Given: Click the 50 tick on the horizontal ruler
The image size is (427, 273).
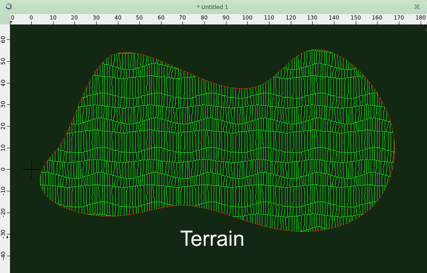Looking at the screenshot, I should pyautogui.click(x=139, y=18).
